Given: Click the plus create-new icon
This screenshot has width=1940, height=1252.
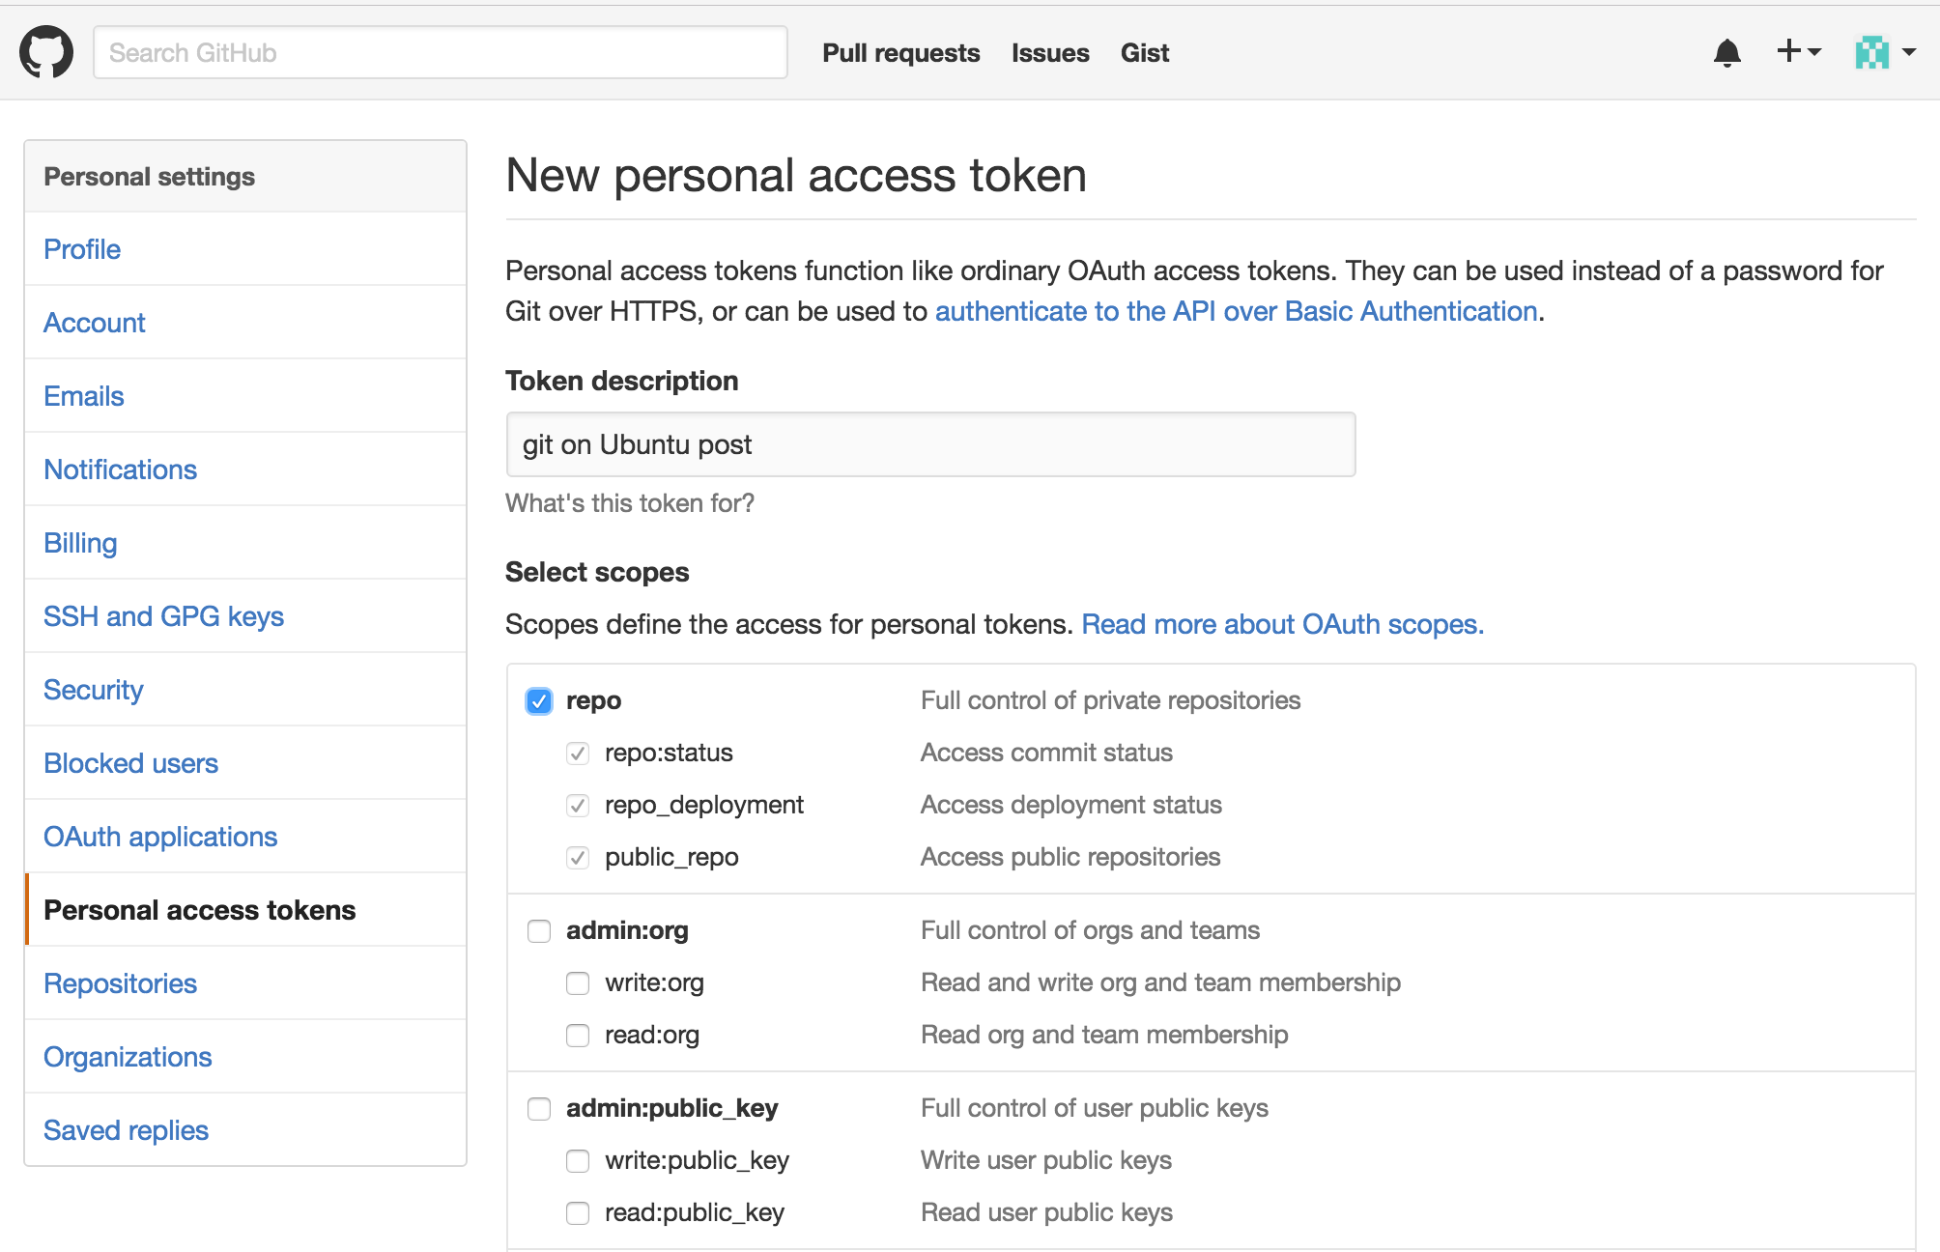Looking at the screenshot, I should (1788, 51).
